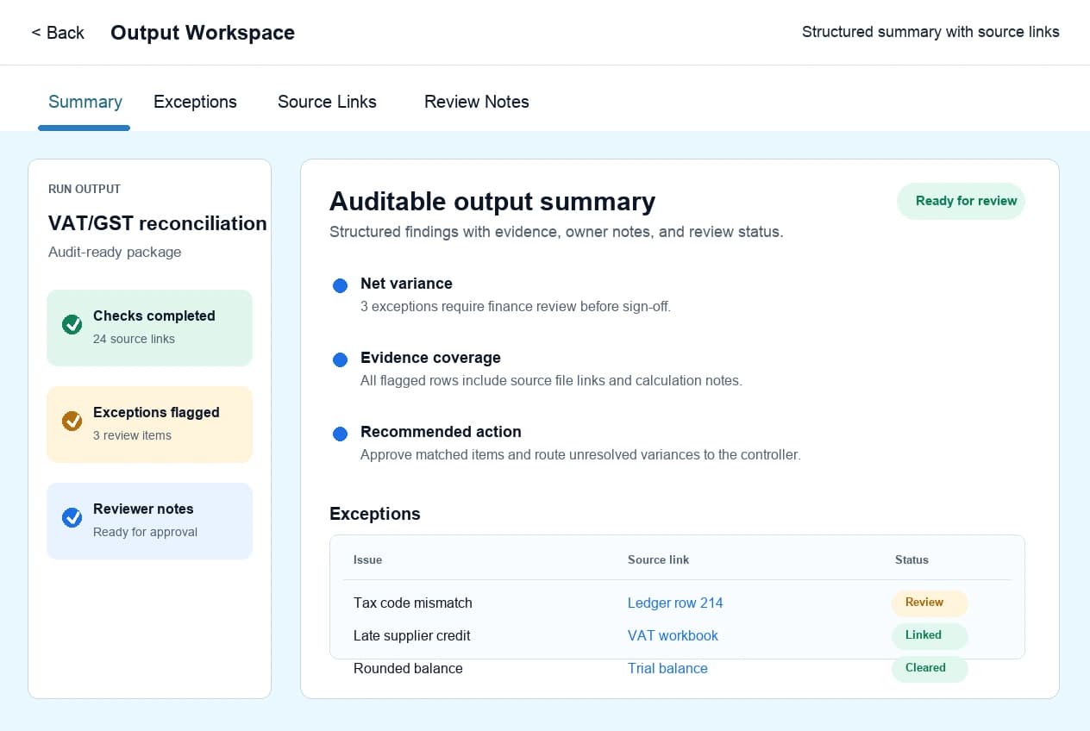Click the Output Workspace page title
Viewport: 1090px width, 731px height.
pyautogui.click(x=203, y=33)
